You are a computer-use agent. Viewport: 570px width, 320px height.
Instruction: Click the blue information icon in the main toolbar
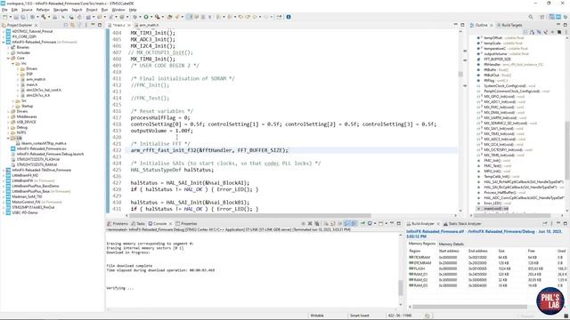click(289, 17)
